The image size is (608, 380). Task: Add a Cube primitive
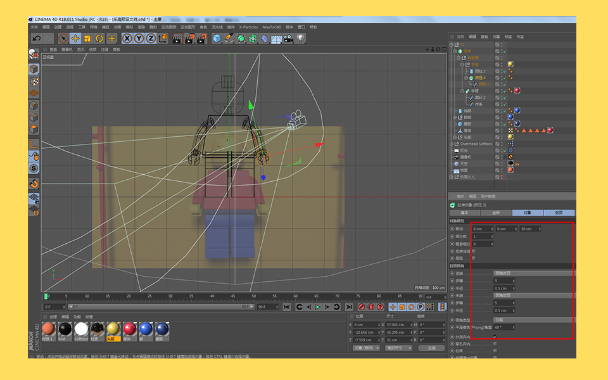[217, 39]
